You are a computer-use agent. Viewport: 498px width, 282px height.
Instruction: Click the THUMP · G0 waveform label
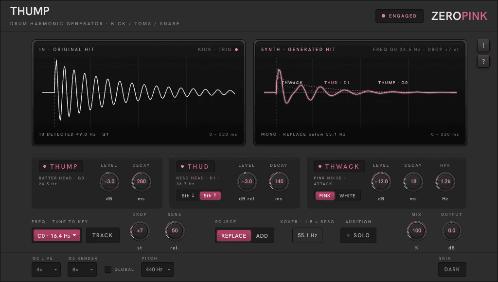393,83
